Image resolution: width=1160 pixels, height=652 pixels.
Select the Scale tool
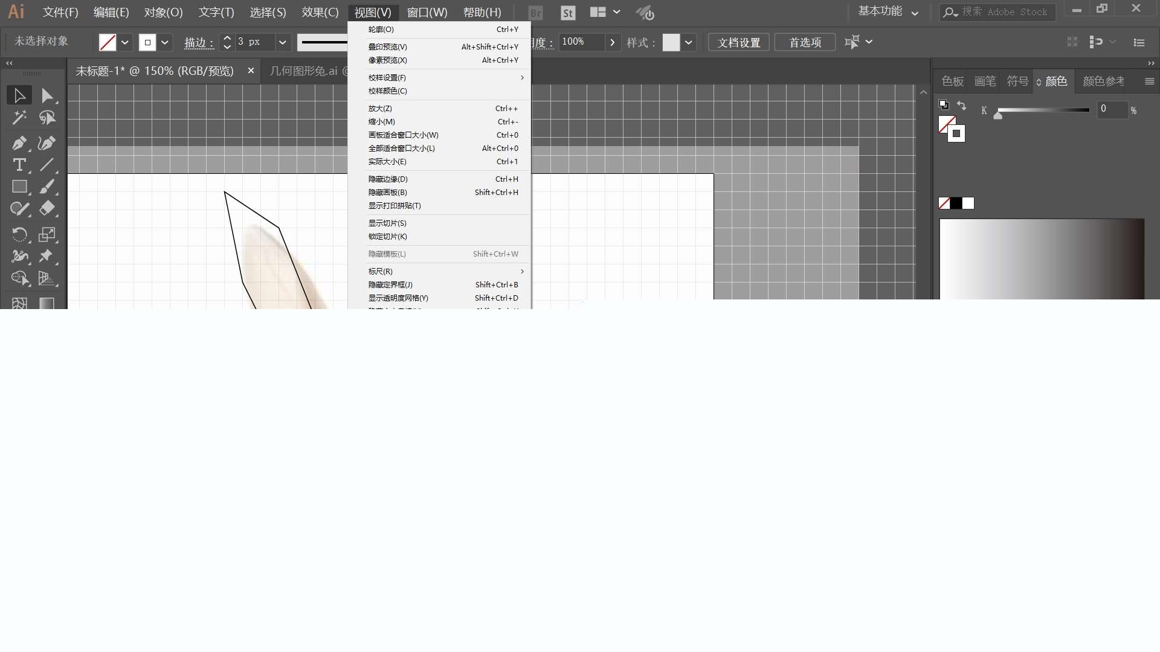coord(47,234)
